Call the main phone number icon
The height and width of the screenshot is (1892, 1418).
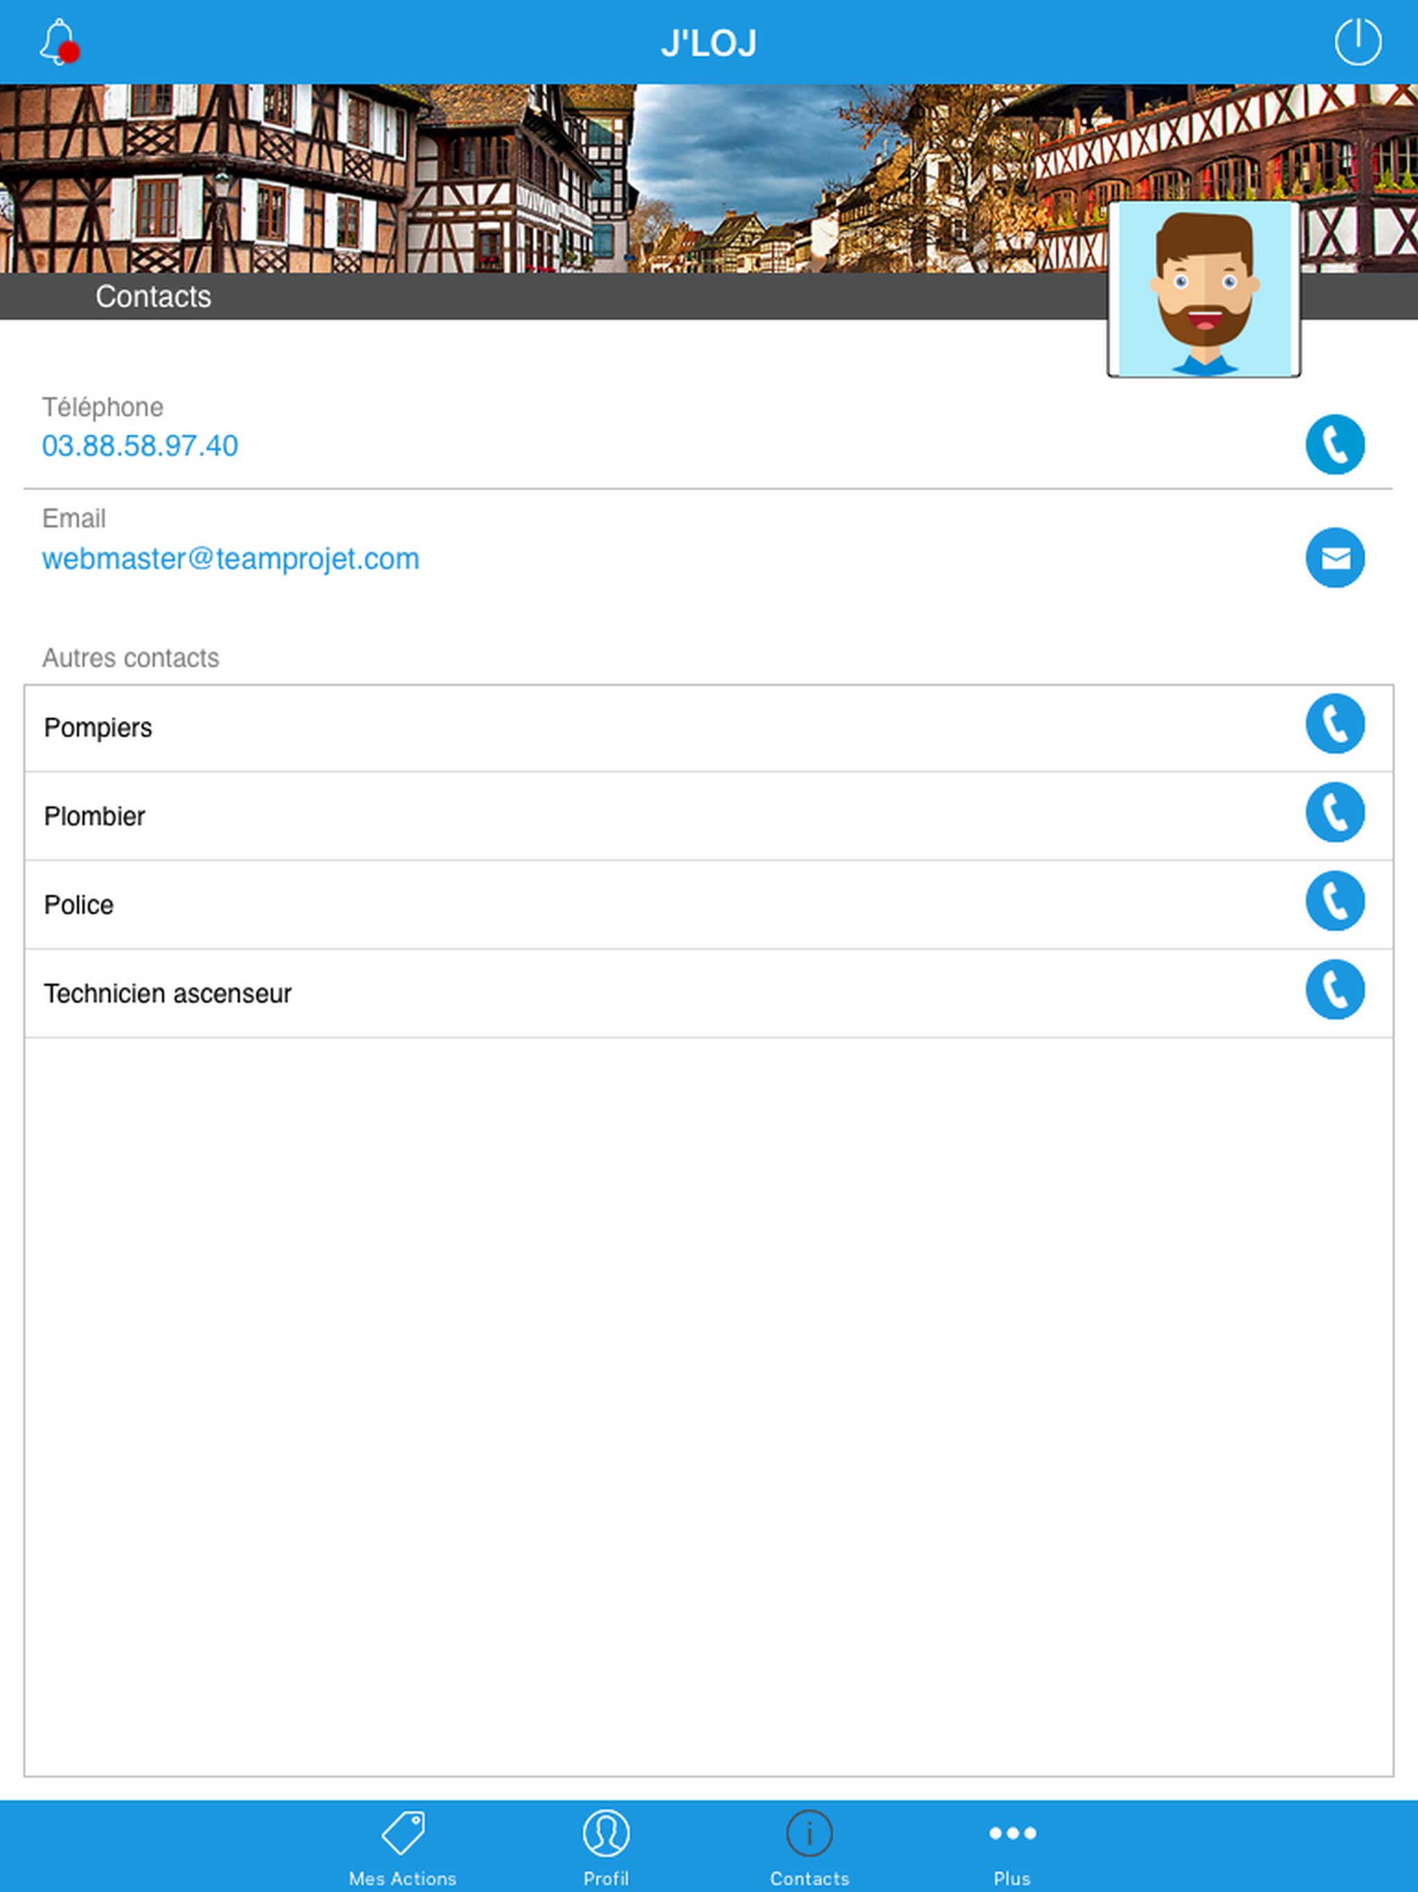tap(1334, 445)
